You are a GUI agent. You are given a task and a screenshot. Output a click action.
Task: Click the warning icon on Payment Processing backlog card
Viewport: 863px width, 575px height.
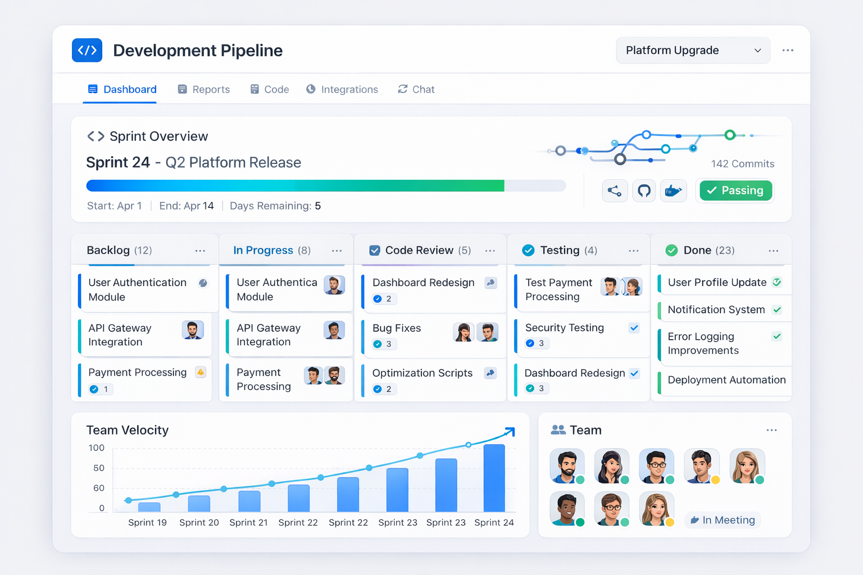201,372
